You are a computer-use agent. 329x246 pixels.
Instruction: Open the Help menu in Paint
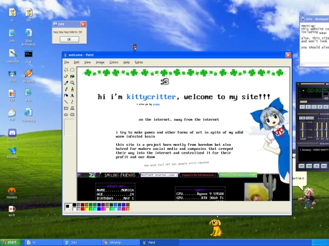point(127,63)
